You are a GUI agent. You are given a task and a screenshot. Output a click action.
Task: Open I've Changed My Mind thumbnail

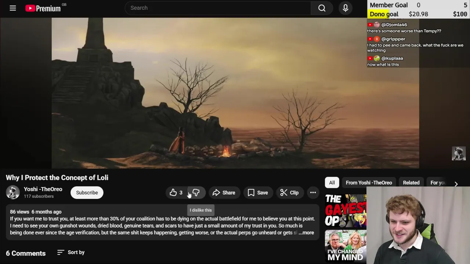(x=346, y=246)
